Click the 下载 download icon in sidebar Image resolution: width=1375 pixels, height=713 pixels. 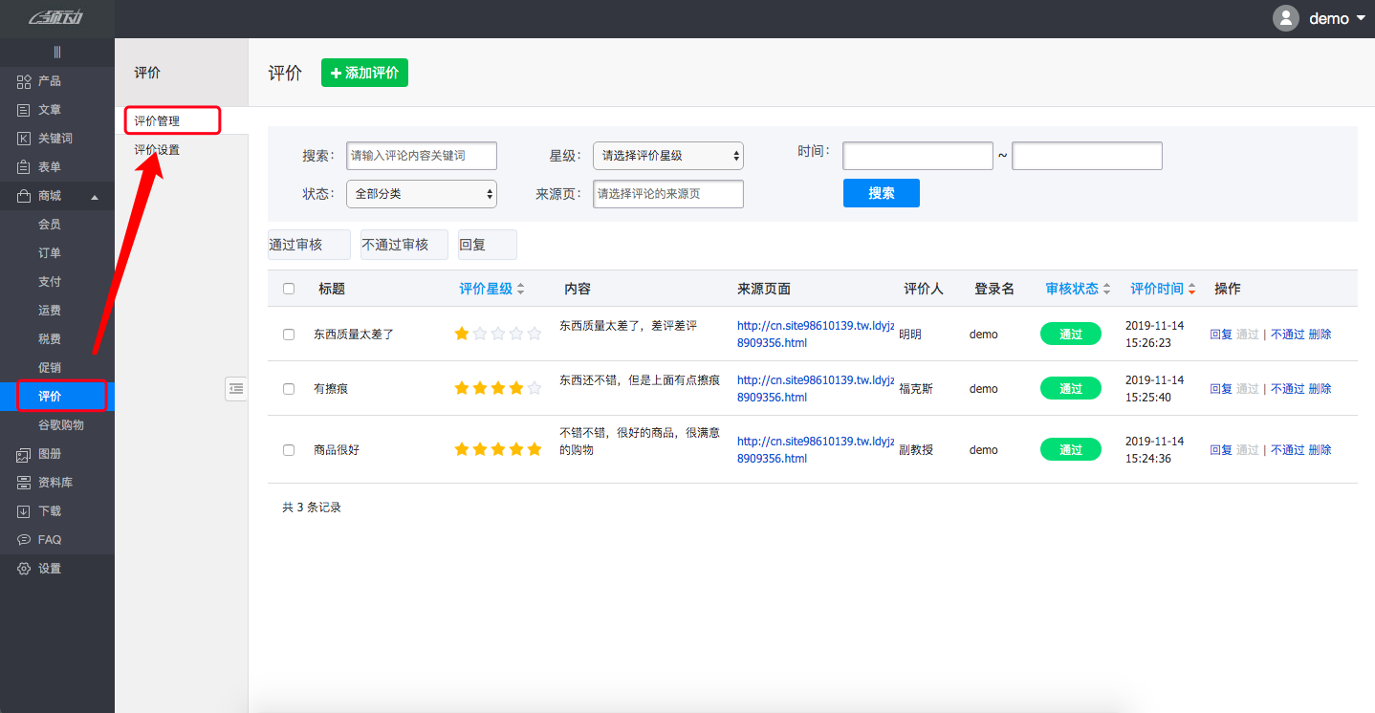point(25,511)
